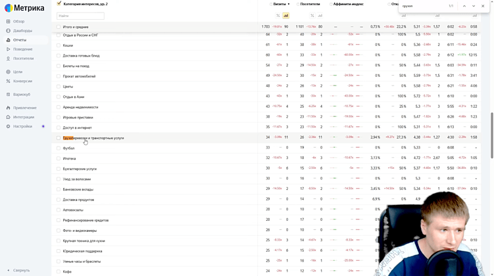Click the Доступ в интернет row label

77,127
